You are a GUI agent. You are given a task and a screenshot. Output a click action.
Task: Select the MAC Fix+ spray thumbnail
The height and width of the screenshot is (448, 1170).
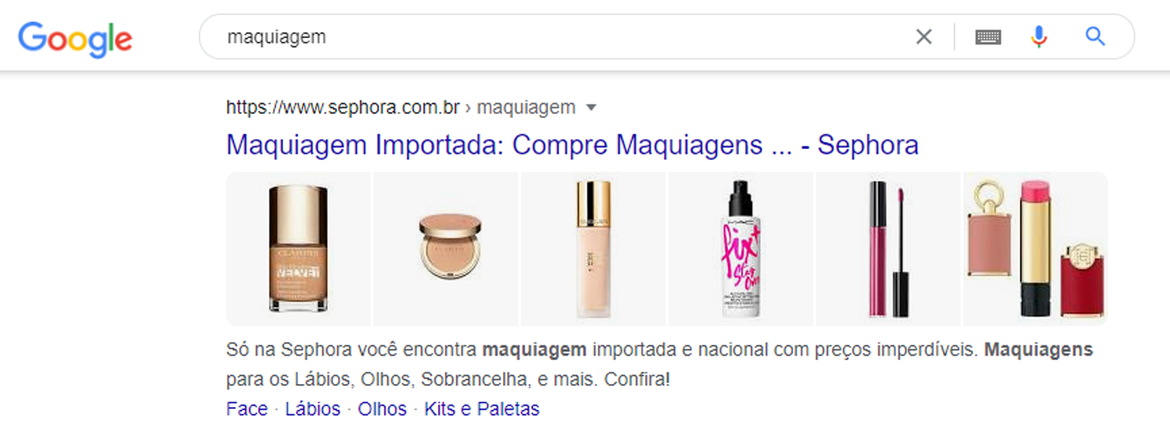click(x=741, y=249)
